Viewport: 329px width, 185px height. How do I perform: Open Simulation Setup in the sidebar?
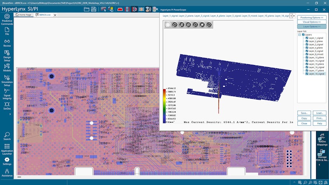[x=7, y=81]
